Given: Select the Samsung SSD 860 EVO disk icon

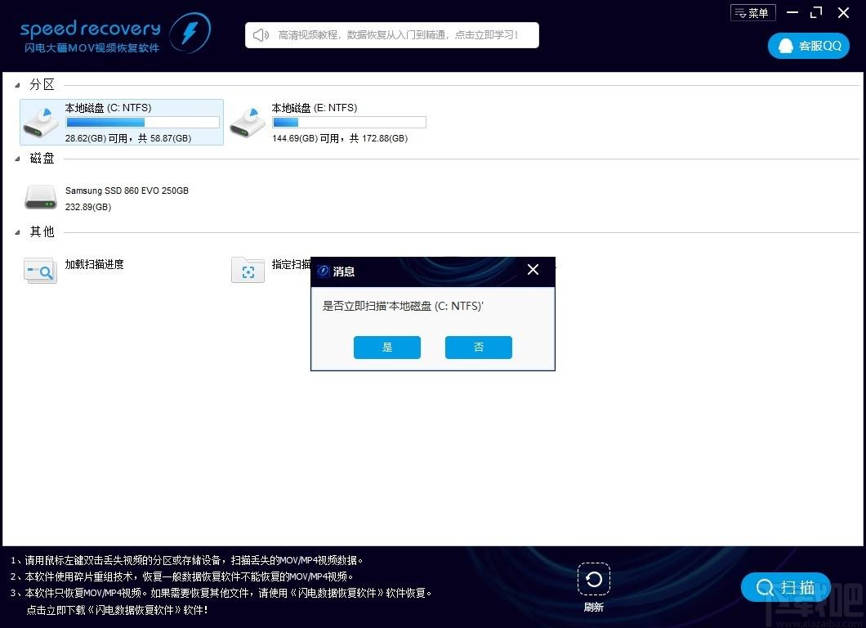Looking at the screenshot, I should (40, 197).
